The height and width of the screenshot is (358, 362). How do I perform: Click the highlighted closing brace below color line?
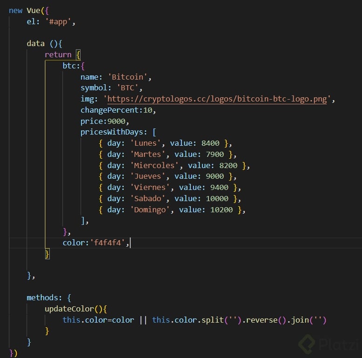tap(47, 254)
